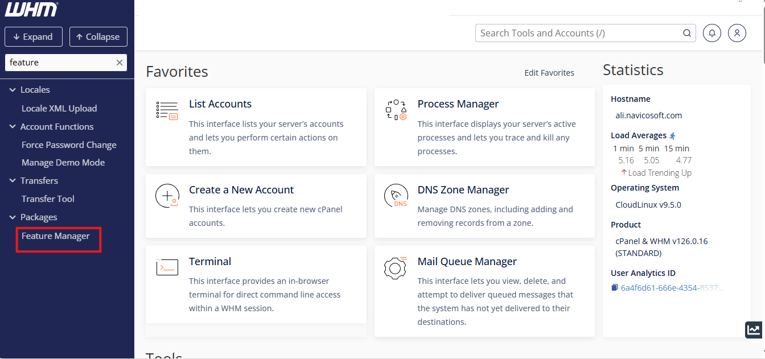
Task: Click the Edit Favorites link
Action: click(549, 73)
